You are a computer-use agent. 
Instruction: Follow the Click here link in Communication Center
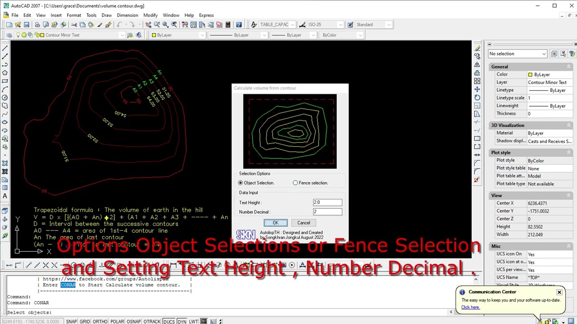pyautogui.click(x=470, y=307)
